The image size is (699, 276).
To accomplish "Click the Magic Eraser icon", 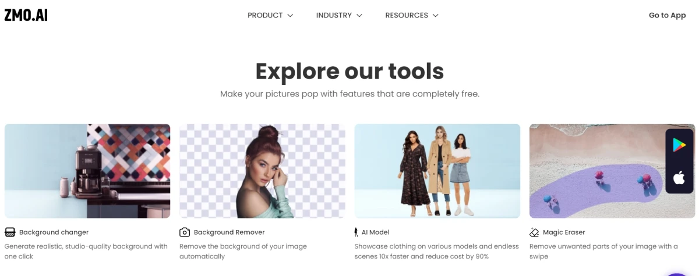I will pyautogui.click(x=534, y=232).
